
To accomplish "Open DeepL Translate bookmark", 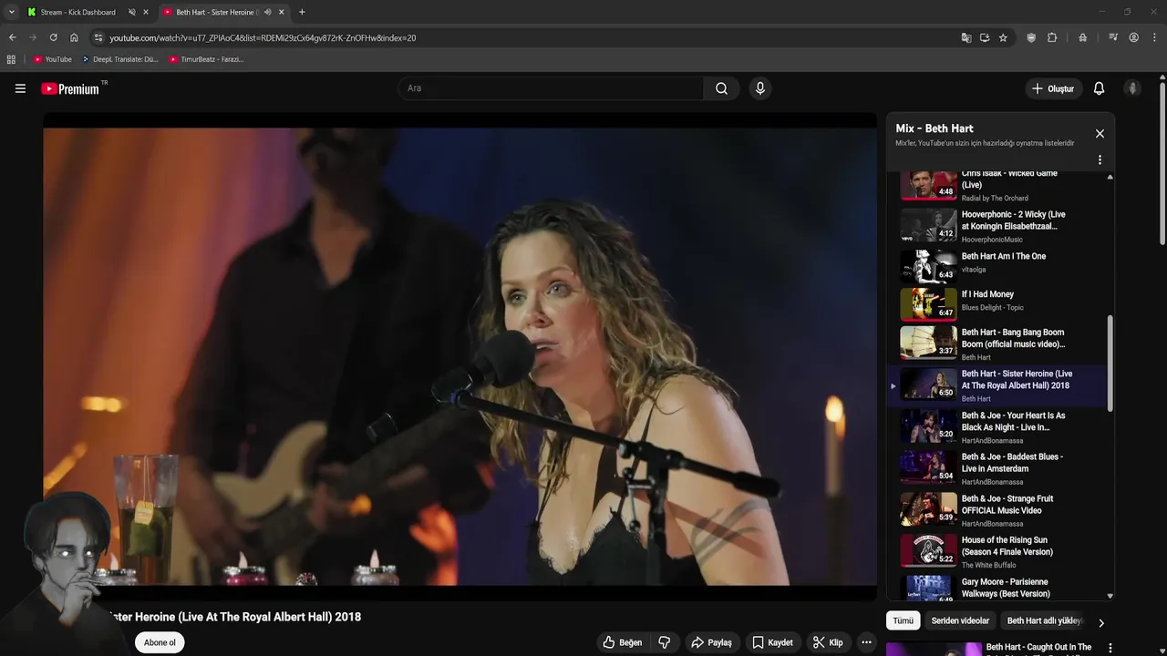I will click(x=119, y=59).
